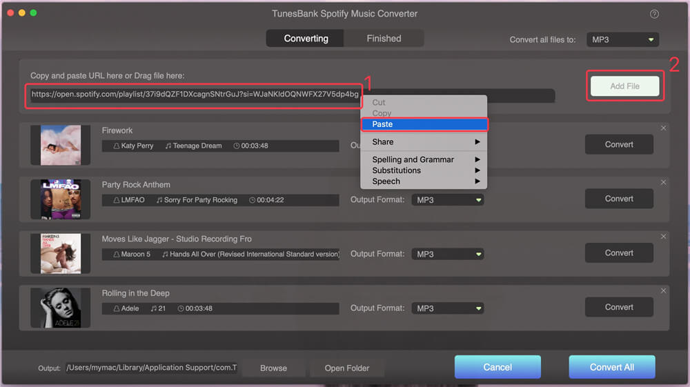
Task: Click the Browse button for output path
Action: (x=273, y=368)
